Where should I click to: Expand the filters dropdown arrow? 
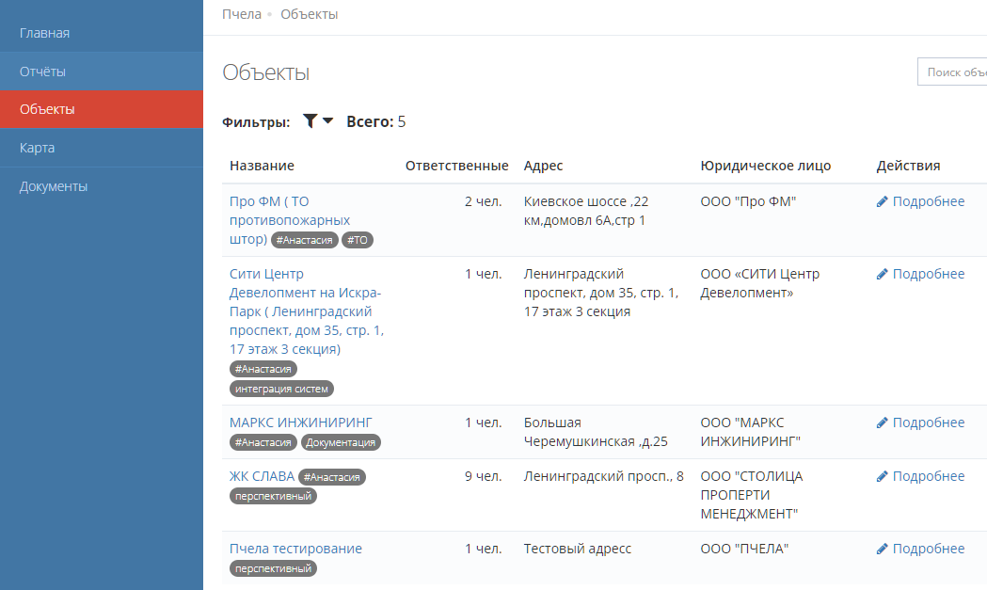(327, 121)
